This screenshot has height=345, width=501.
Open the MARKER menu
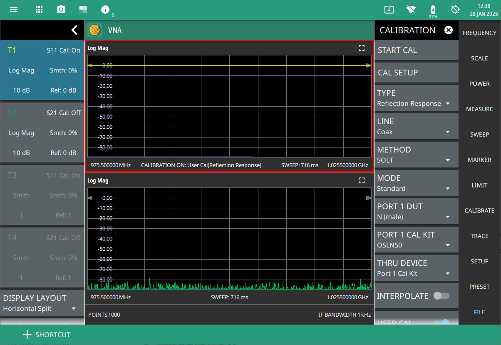click(479, 160)
